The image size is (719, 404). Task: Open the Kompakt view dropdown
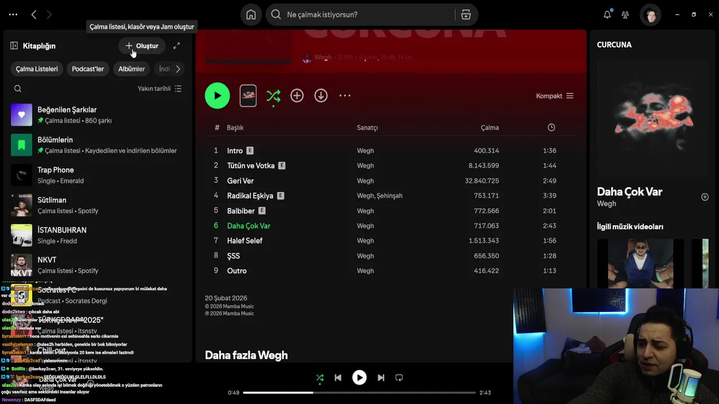(x=554, y=96)
